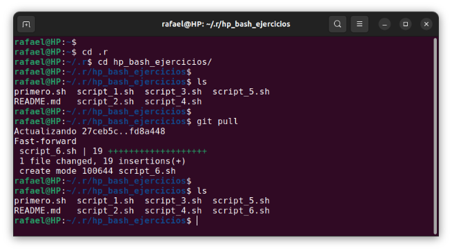Click 'create mode 100644 script_6.sh' line
Screen dimensions: 452x251
97,171
